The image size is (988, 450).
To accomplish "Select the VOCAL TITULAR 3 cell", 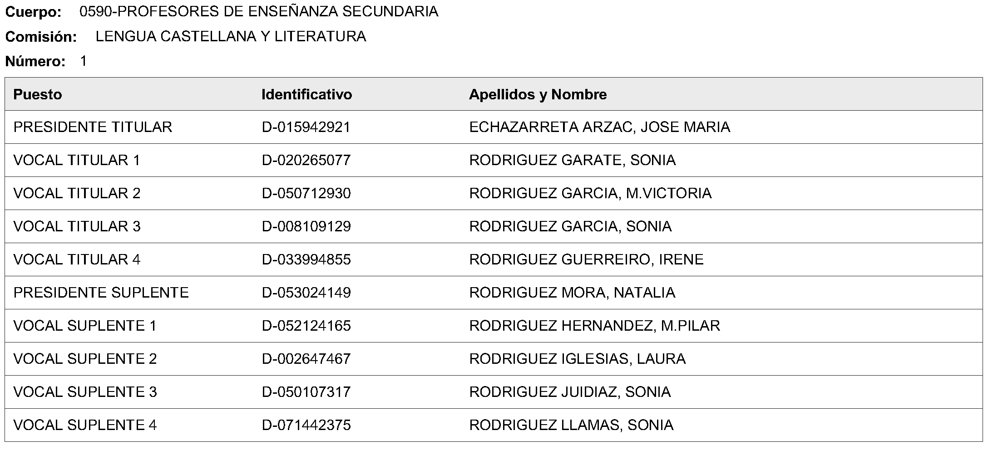I will (x=77, y=226).
